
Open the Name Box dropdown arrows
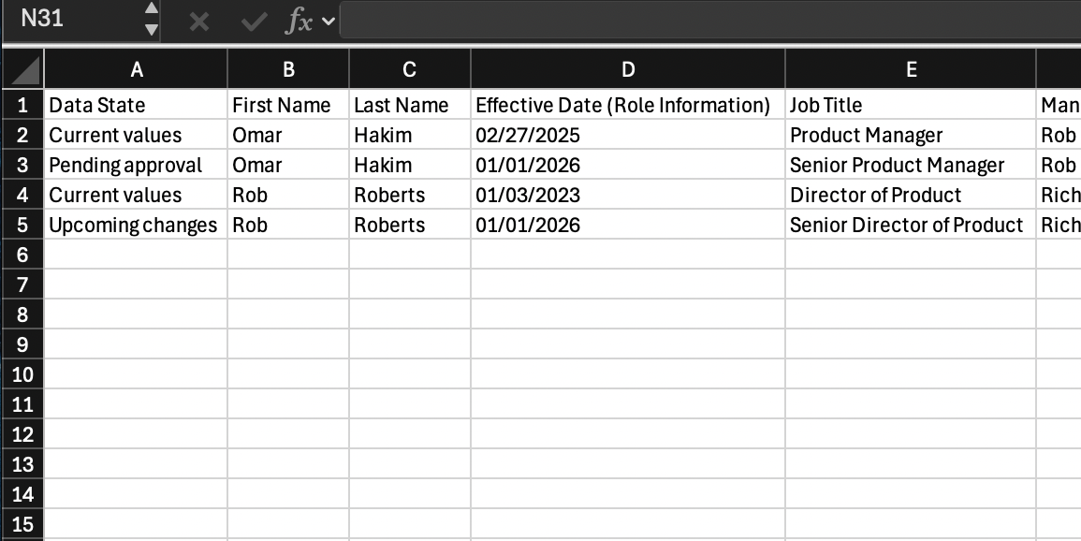click(x=152, y=20)
